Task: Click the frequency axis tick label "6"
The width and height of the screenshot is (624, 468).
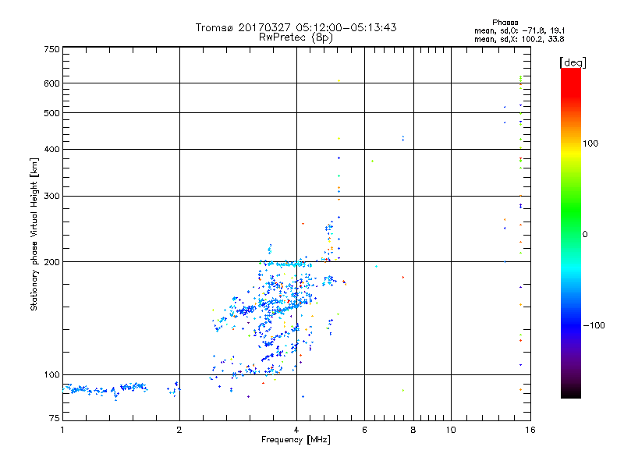Action: (364, 430)
